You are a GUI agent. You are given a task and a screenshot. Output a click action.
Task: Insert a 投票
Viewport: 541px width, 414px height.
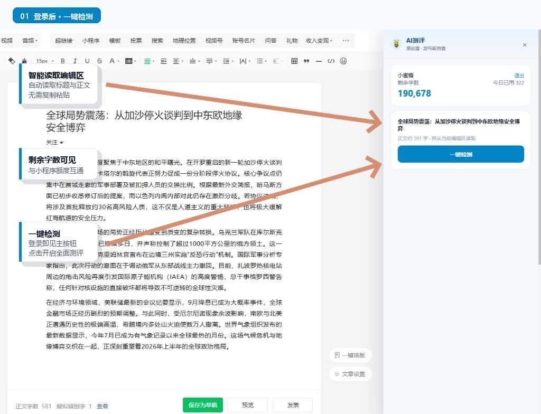[x=136, y=41]
